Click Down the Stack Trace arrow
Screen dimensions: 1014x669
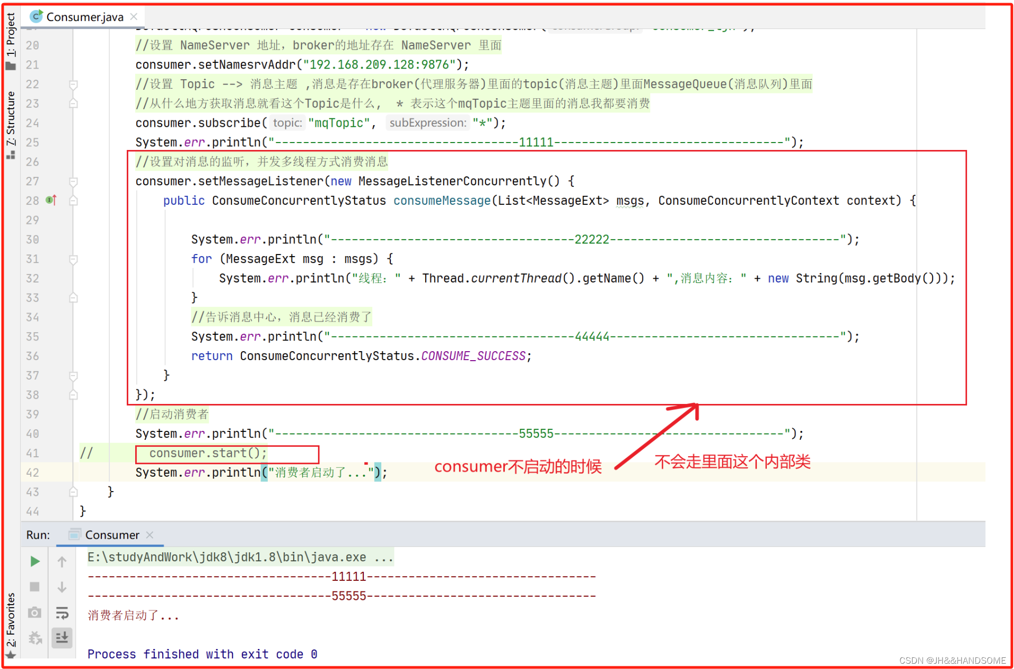coord(62,587)
